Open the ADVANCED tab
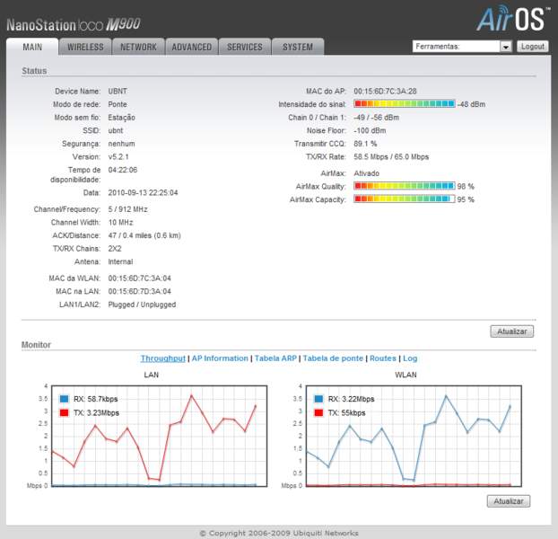 [191, 47]
